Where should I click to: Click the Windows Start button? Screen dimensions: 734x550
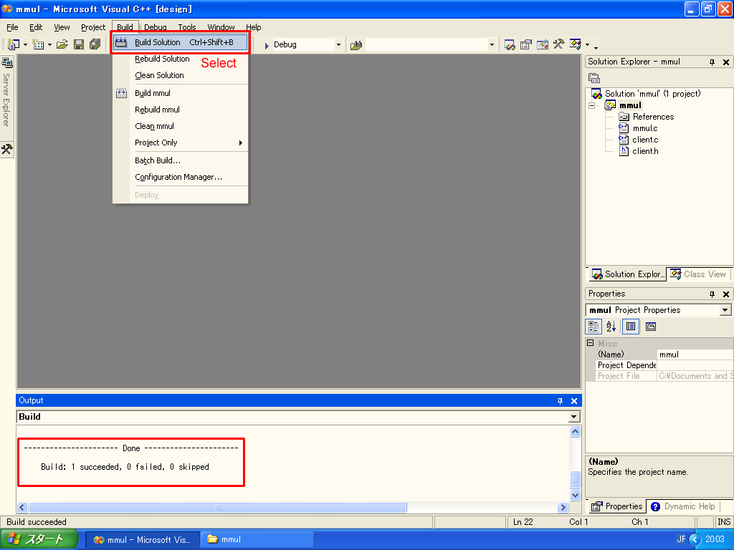click(39, 539)
